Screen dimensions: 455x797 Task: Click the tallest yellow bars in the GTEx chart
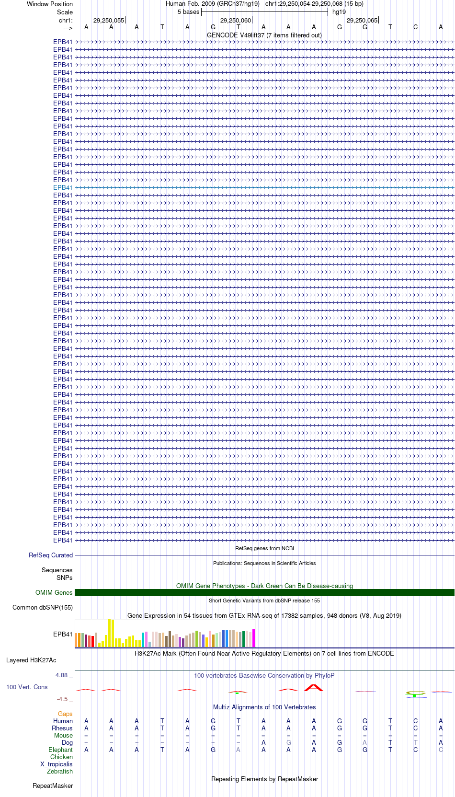coord(111,633)
